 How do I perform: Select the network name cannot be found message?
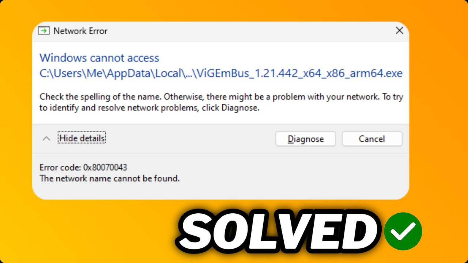110,179
